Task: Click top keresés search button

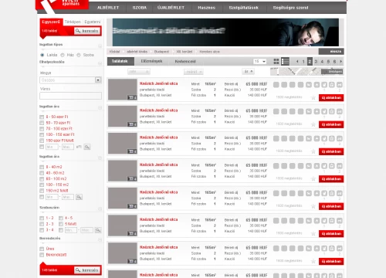Action: [87, 31]
